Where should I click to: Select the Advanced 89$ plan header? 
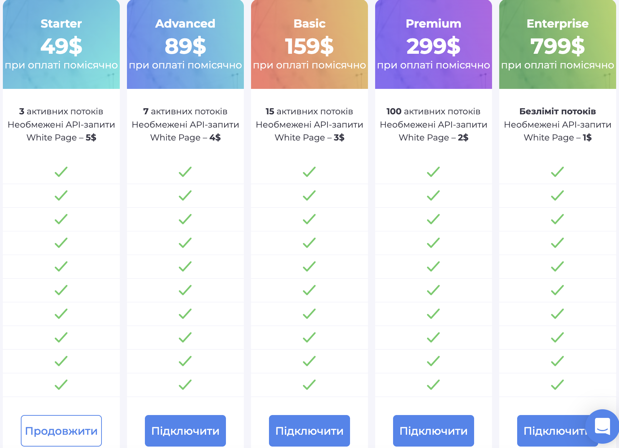coord(185,44)
